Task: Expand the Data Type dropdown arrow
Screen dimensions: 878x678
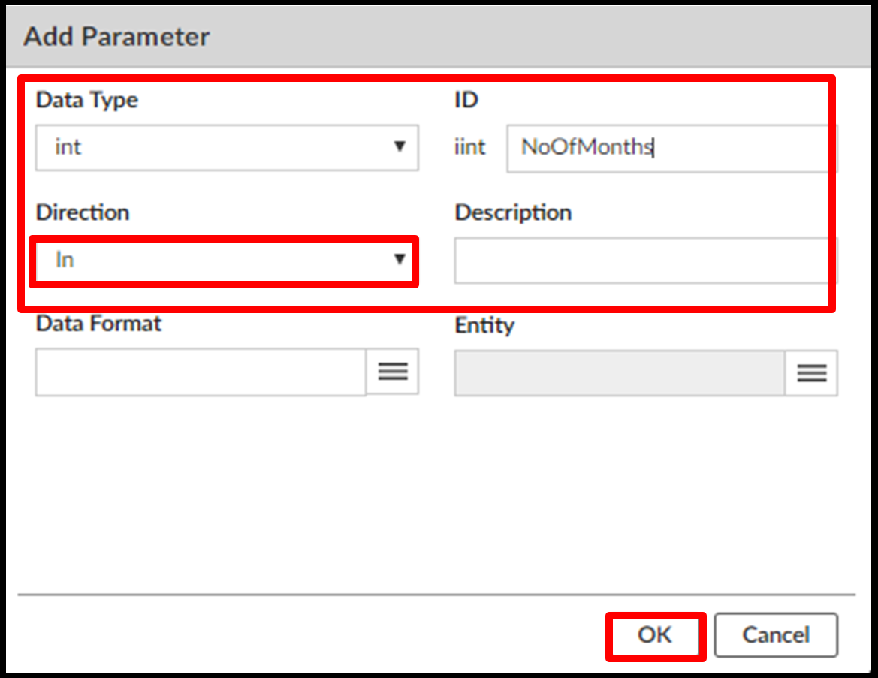Action: [400, 147]
